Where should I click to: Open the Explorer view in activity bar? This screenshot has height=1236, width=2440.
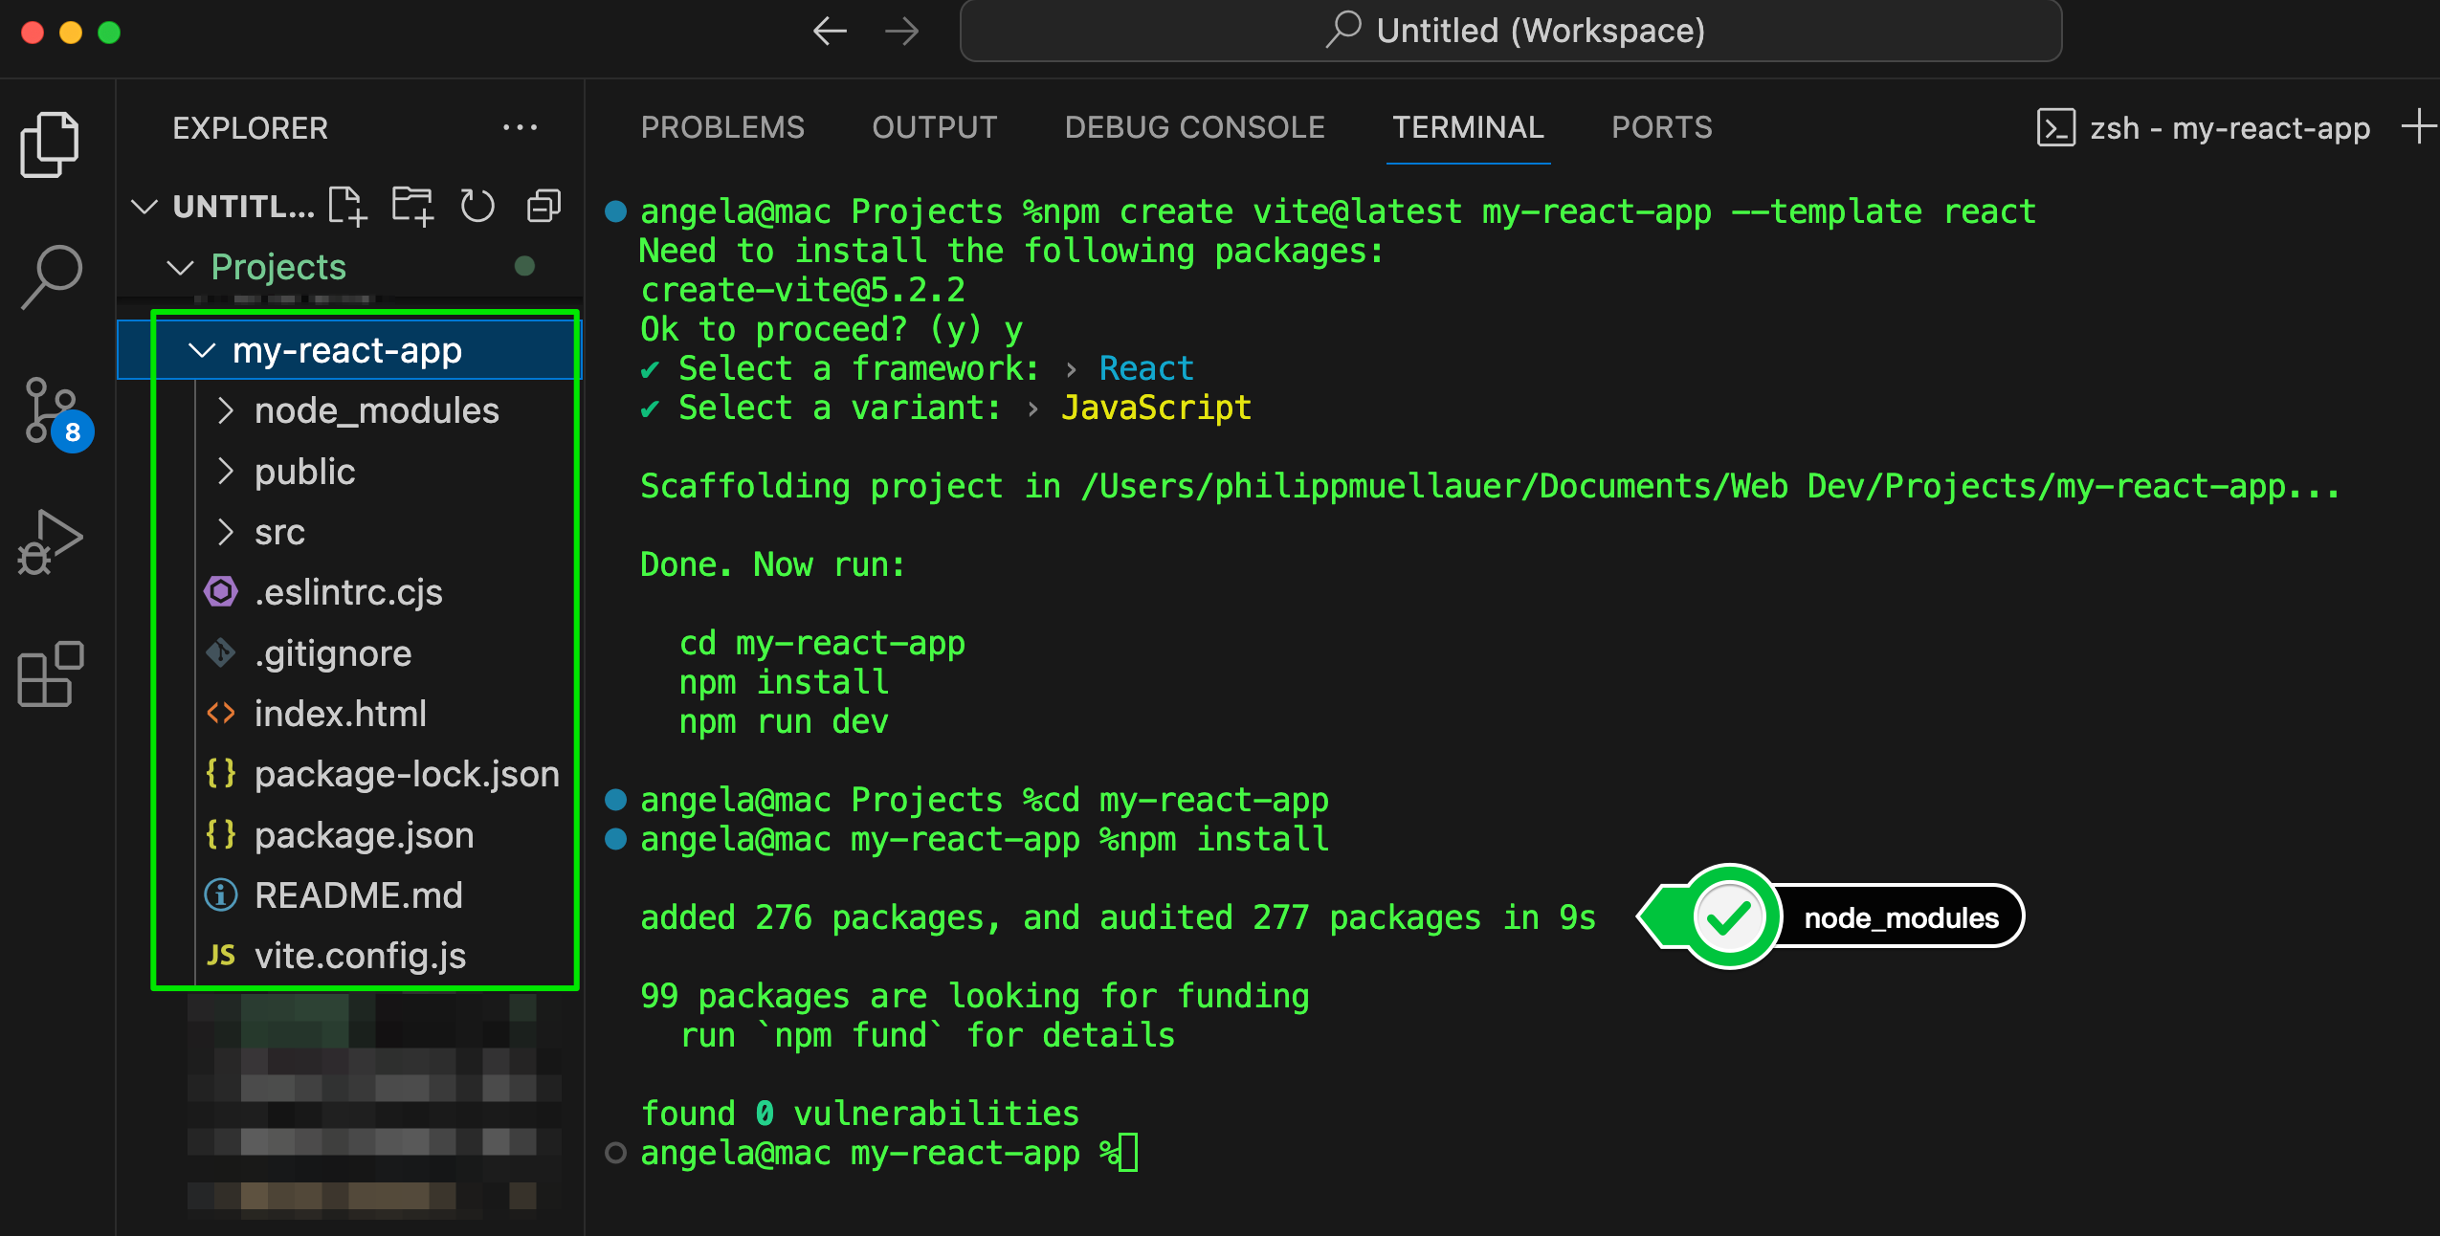(x=50, y=145)
